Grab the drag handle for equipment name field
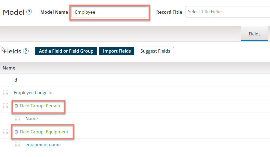The image size is (270, 157). pos(17,145)
